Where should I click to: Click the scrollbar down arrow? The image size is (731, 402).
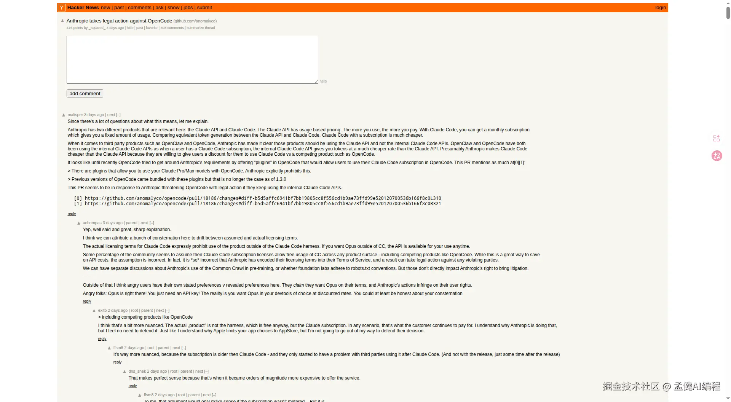[728, 399]
